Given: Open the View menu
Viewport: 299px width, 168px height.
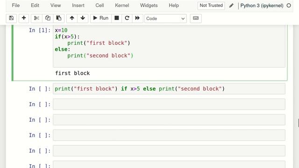Looking at the screenshot, I should pyautogui.click(x=56, y=6).
